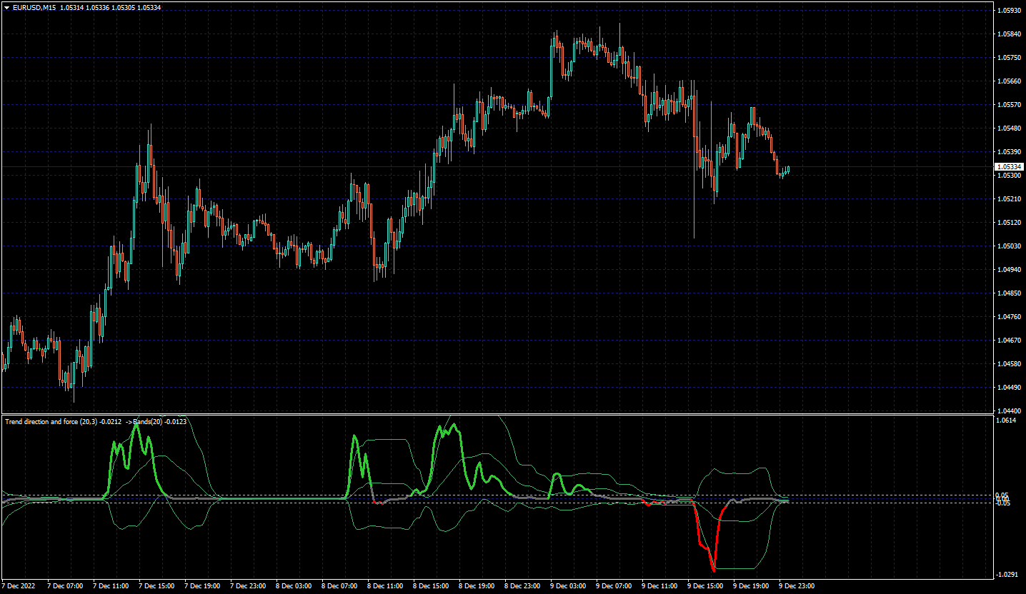
Task: Click the 1.05660 price scale label
Action: point(1009,81)
